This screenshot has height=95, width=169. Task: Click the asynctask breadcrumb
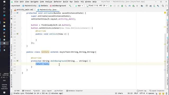coord(16,6)
